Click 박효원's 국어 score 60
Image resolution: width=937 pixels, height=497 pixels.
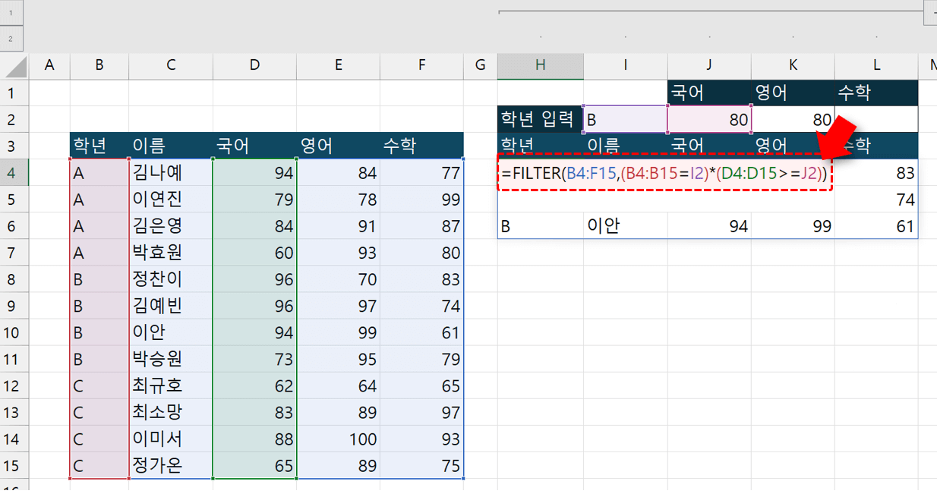(254, 253)
